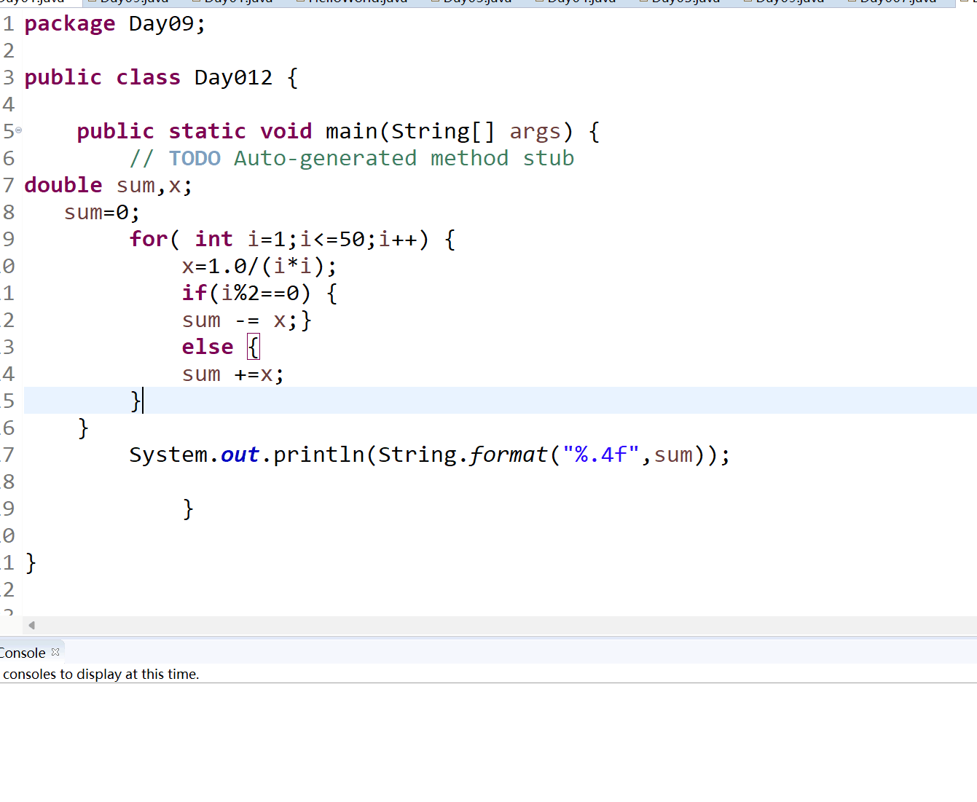Screen dimensions: 977x802
Task: Click the closing brace on the highlighted line
Action: point(136,401)
